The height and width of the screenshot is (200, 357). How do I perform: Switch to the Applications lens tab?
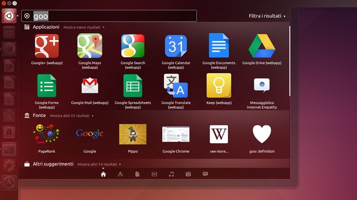click(x=120, y=174)
